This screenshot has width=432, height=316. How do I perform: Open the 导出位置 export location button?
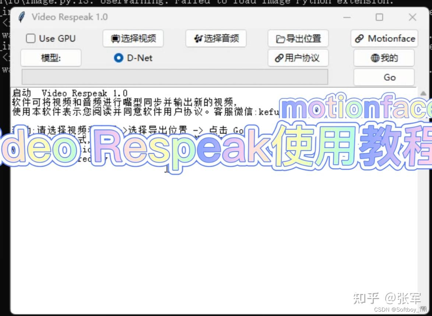coord(298,39)
